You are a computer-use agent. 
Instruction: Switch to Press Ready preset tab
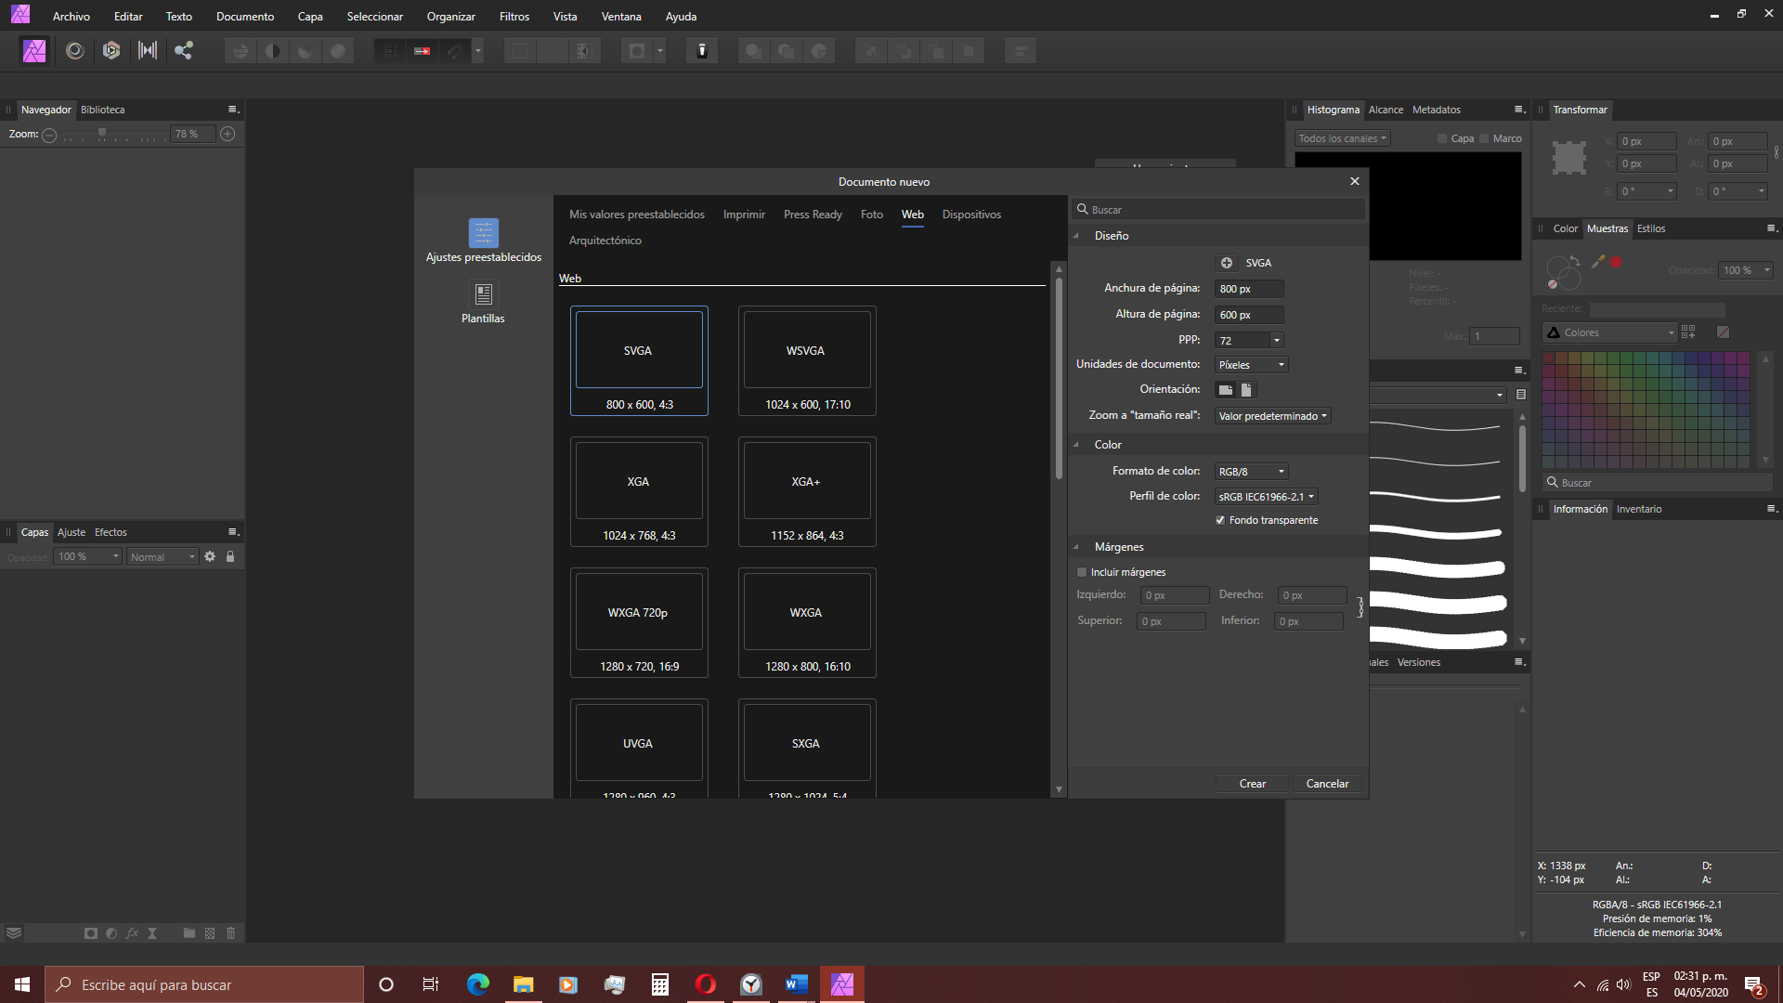pyautogui.click(x=813, y=215)
